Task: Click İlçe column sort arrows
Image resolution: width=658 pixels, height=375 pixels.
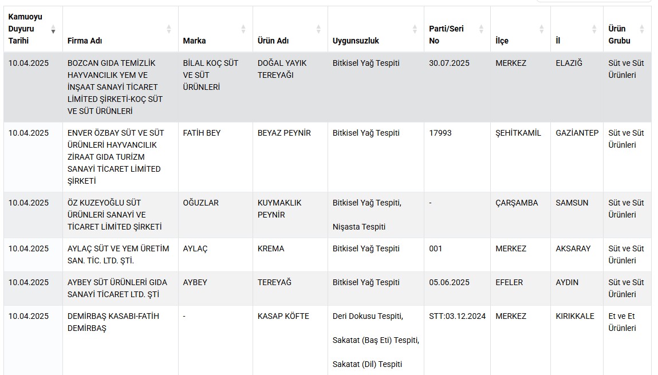Action: tap(542, 29)
